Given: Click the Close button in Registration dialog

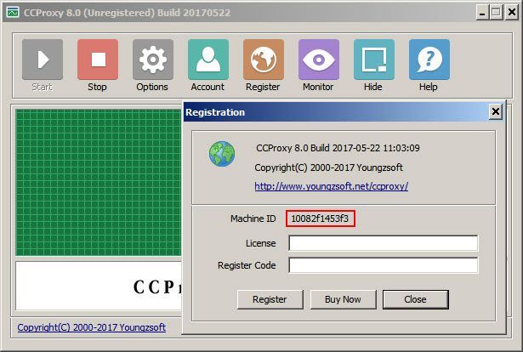Looking at the screenshot, I should coord(415,299).
